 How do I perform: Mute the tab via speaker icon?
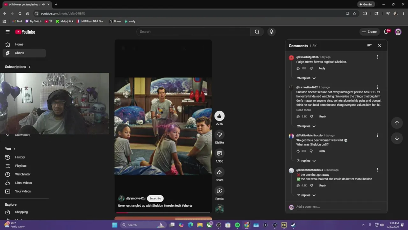(x=43, y=4)
